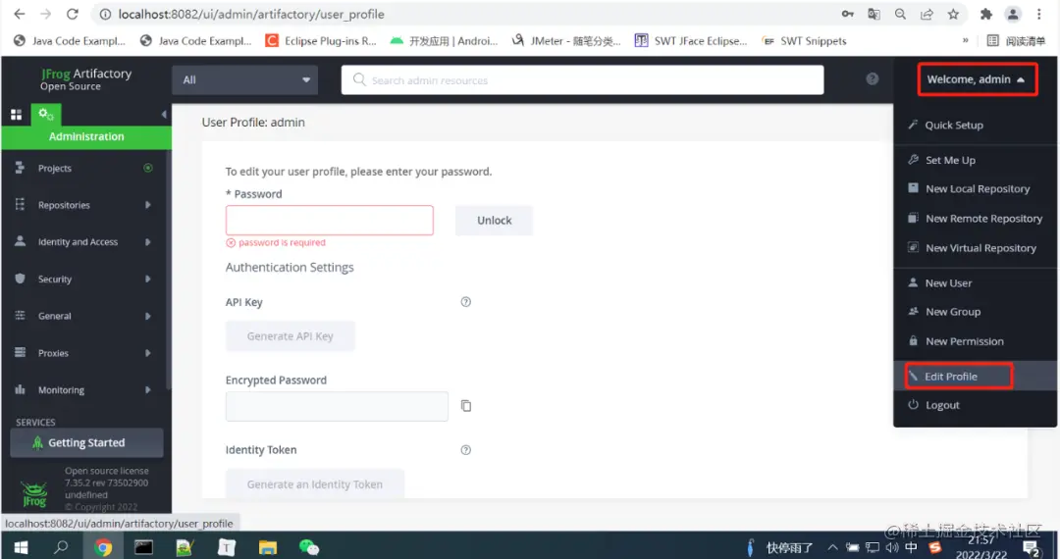1060x559 pixels.
Task: Open Windows taskbar search
Action: click(62, 547)
